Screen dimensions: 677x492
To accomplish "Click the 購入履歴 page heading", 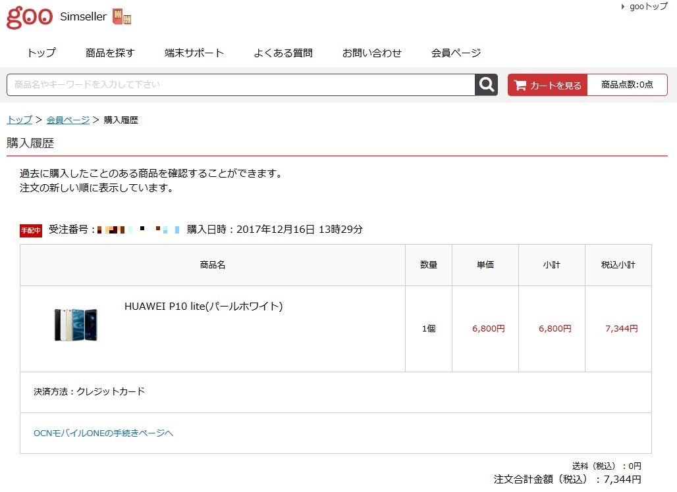I will point(30,143).
